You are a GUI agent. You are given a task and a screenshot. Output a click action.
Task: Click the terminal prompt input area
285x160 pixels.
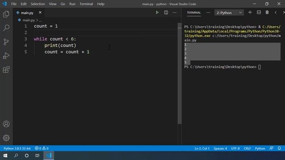[259, 67]
